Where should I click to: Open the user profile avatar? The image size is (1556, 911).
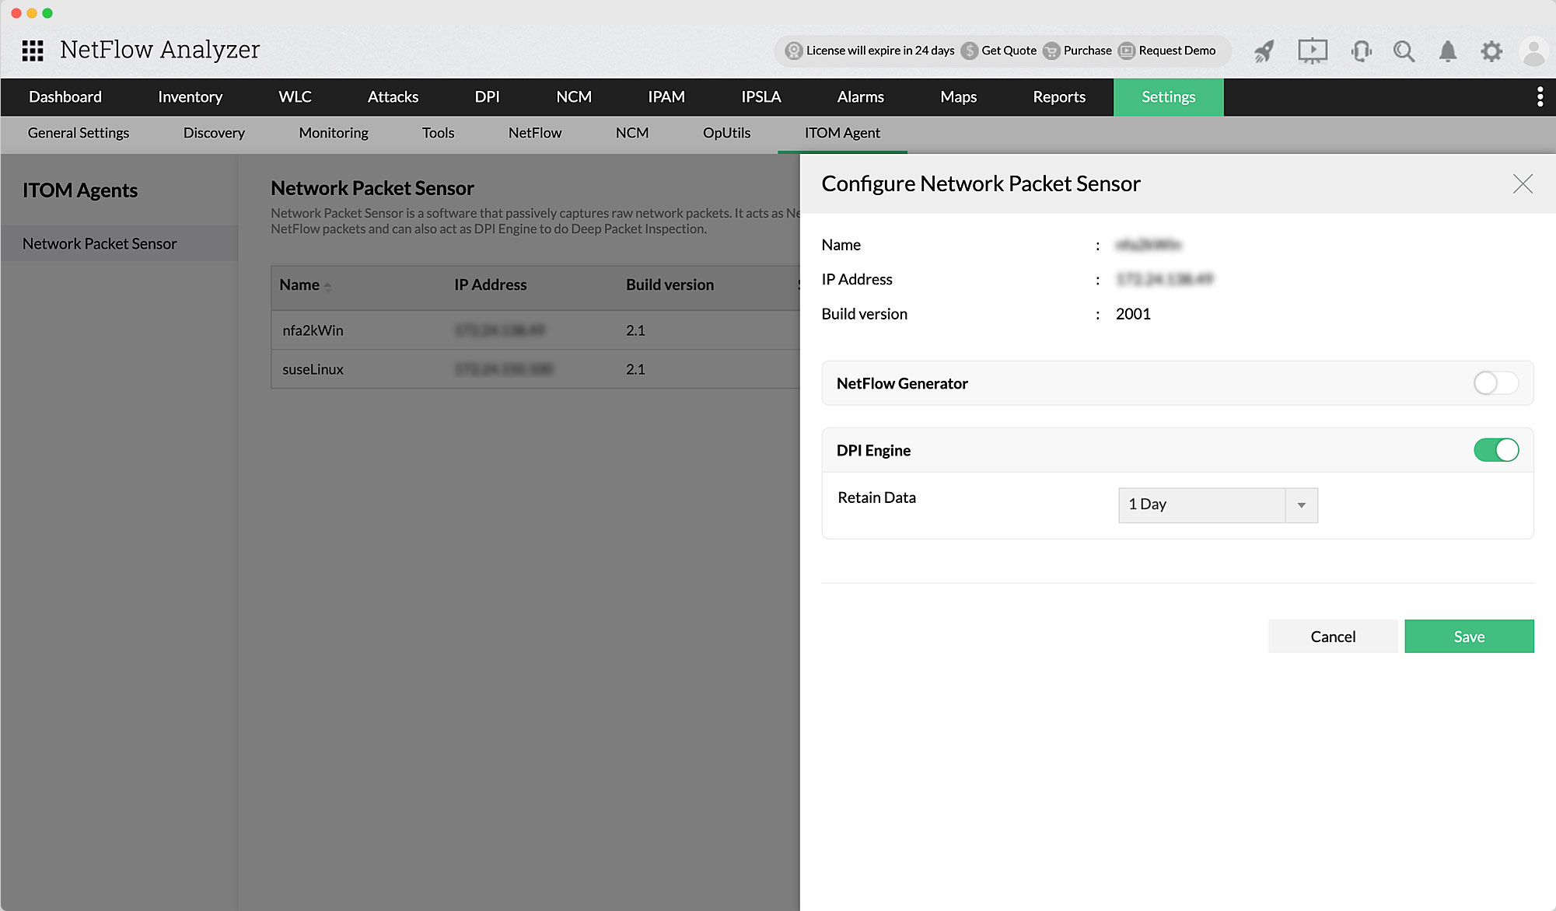pyautogui.click(x=1533, y=51)
